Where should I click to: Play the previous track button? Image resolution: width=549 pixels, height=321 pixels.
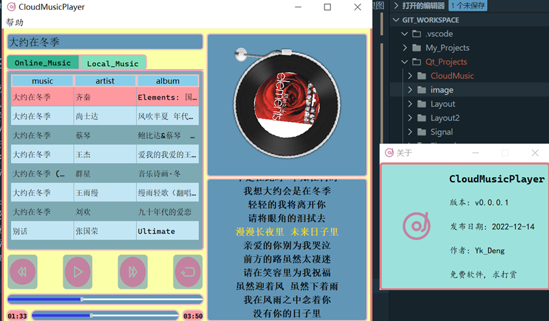tap(22, 271)
